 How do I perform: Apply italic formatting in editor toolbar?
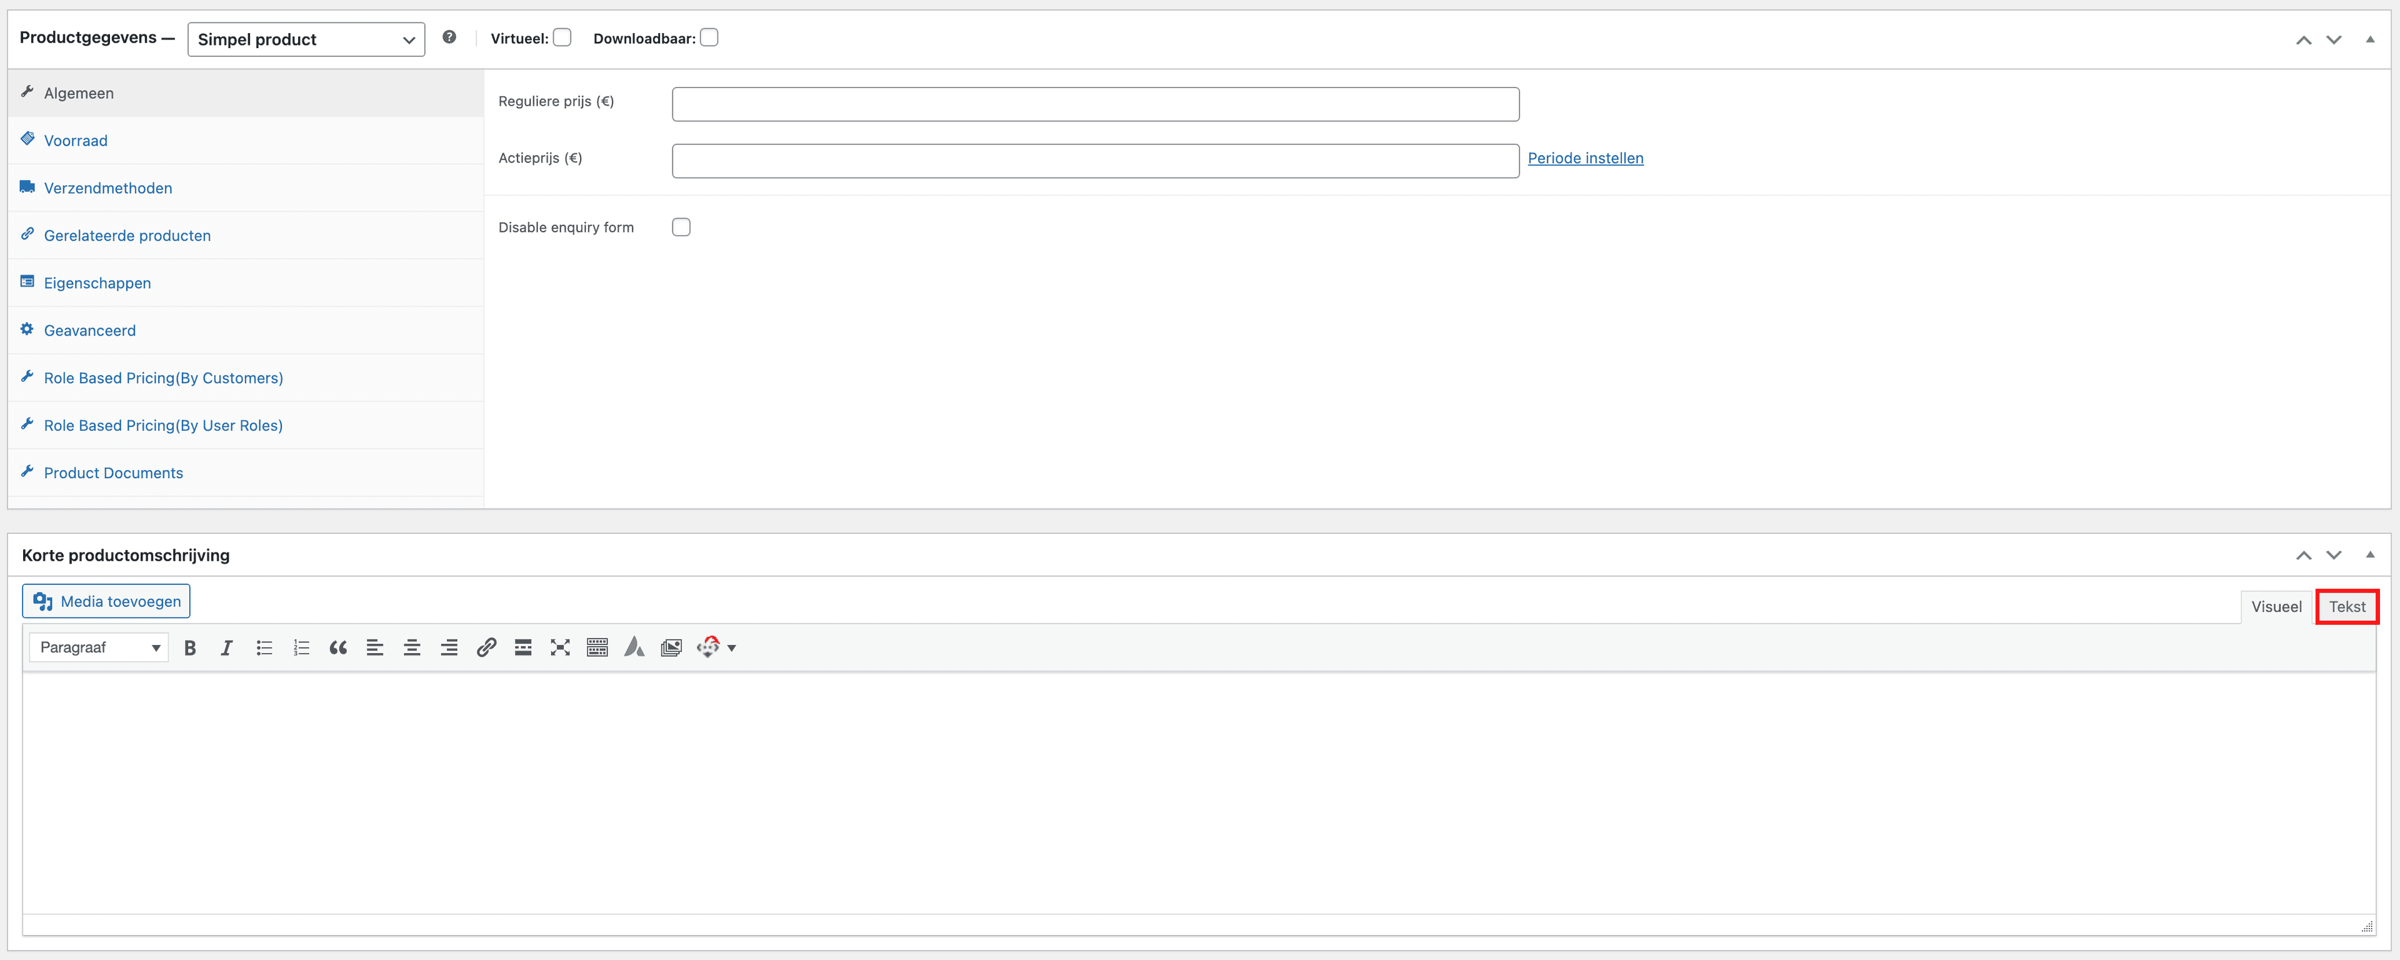point(226,647)
